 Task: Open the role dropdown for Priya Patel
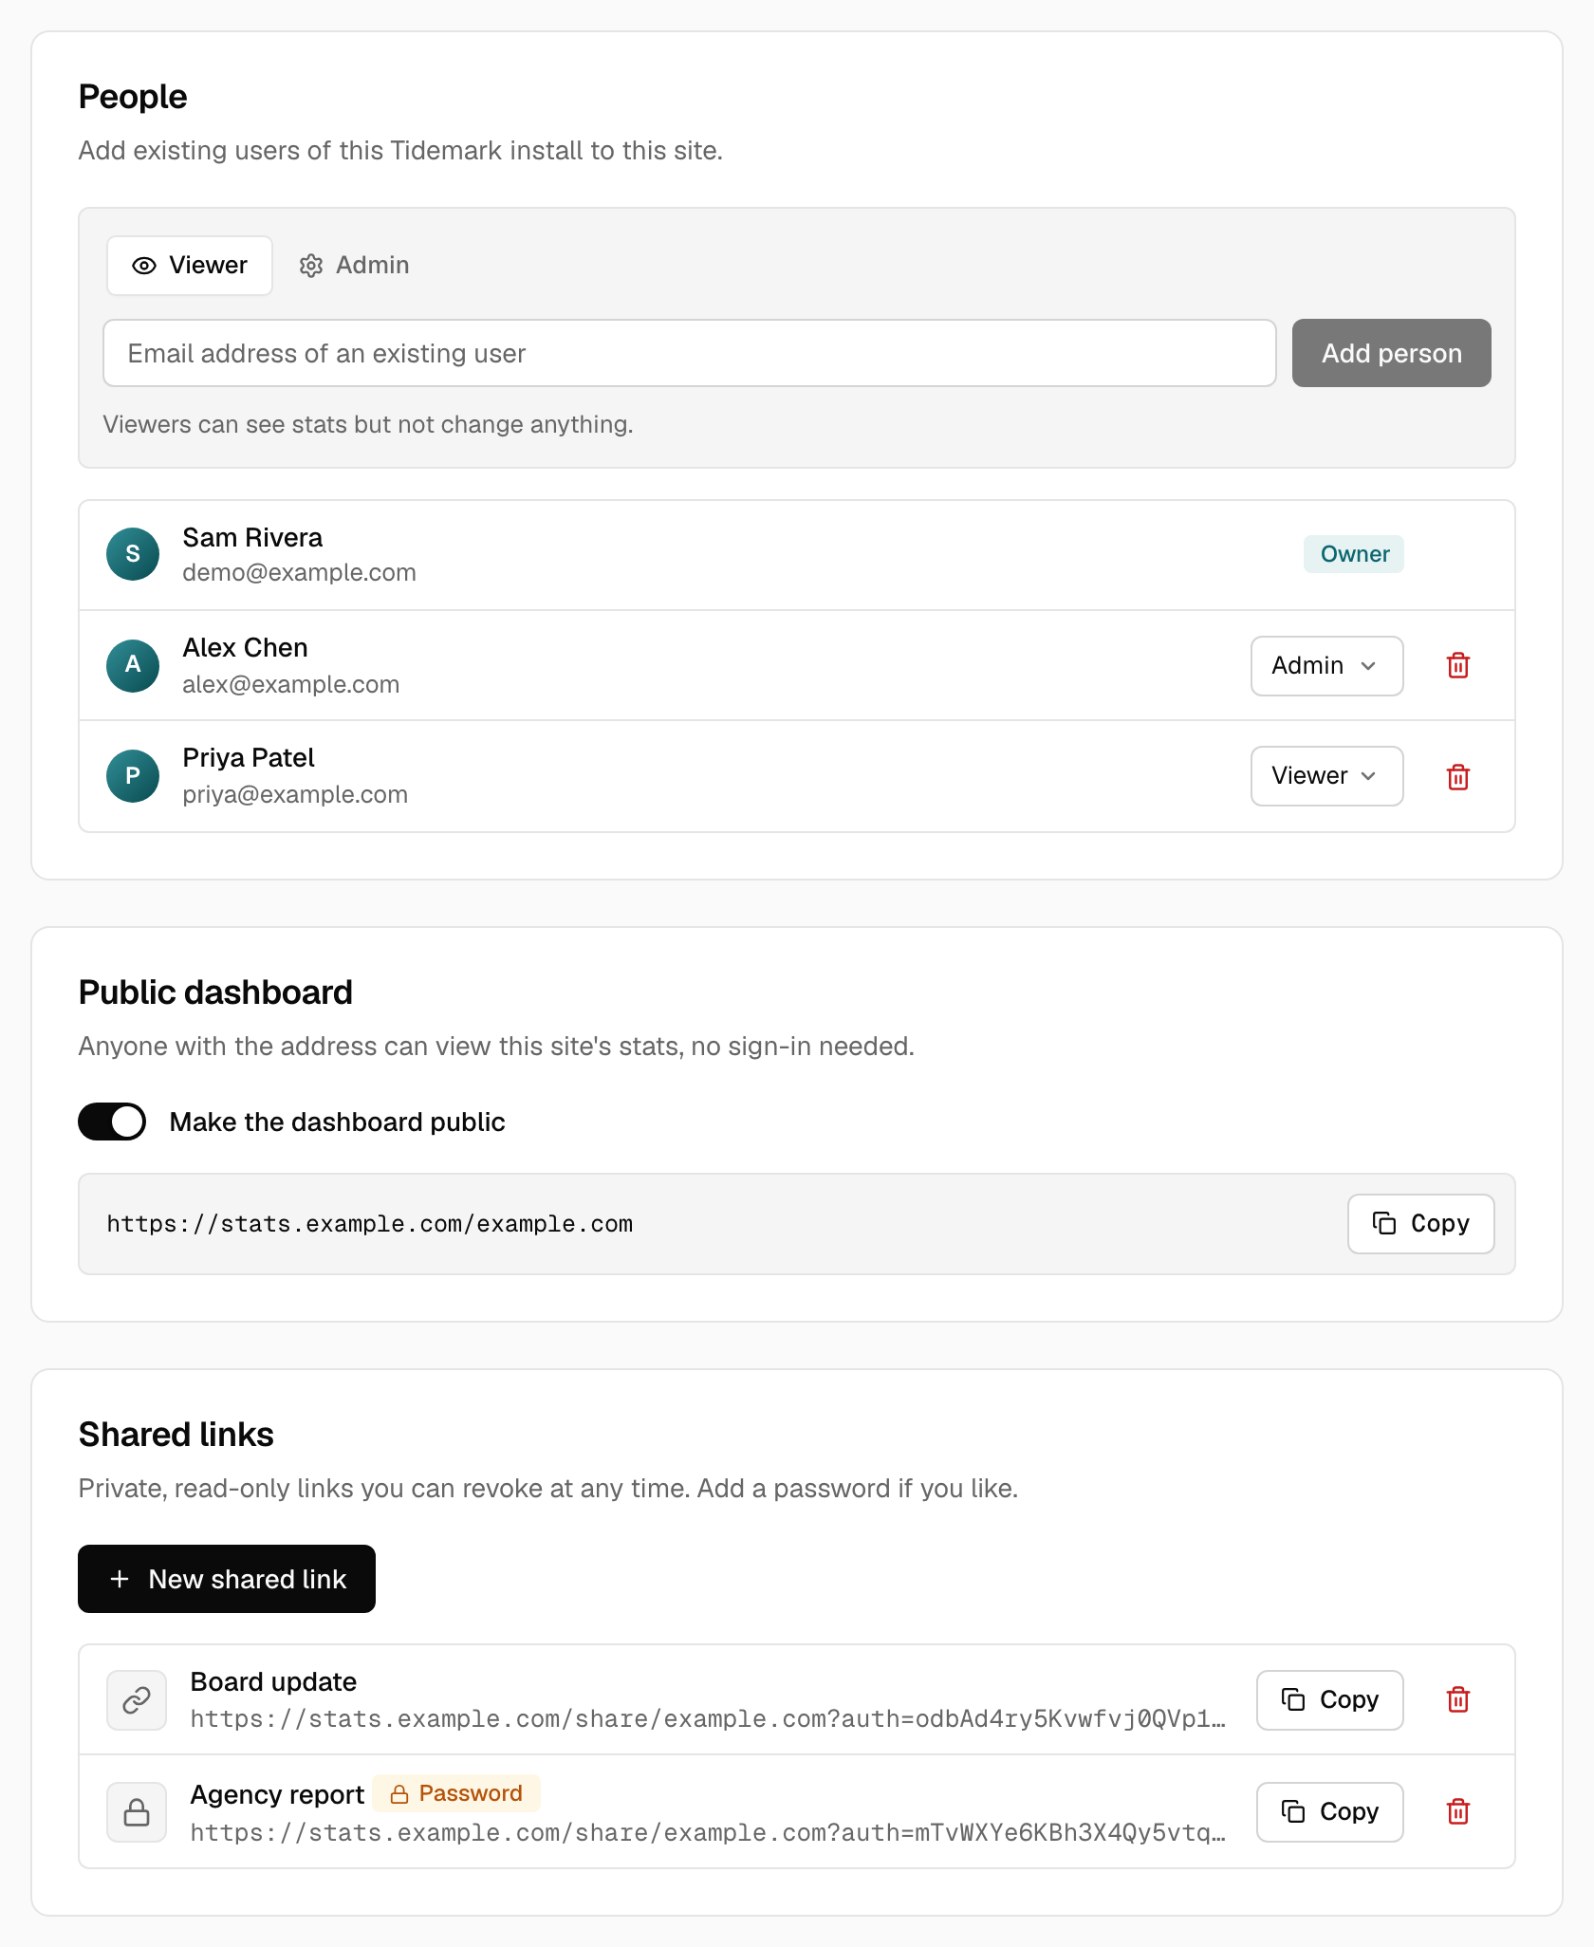[x=1326, y=776]
